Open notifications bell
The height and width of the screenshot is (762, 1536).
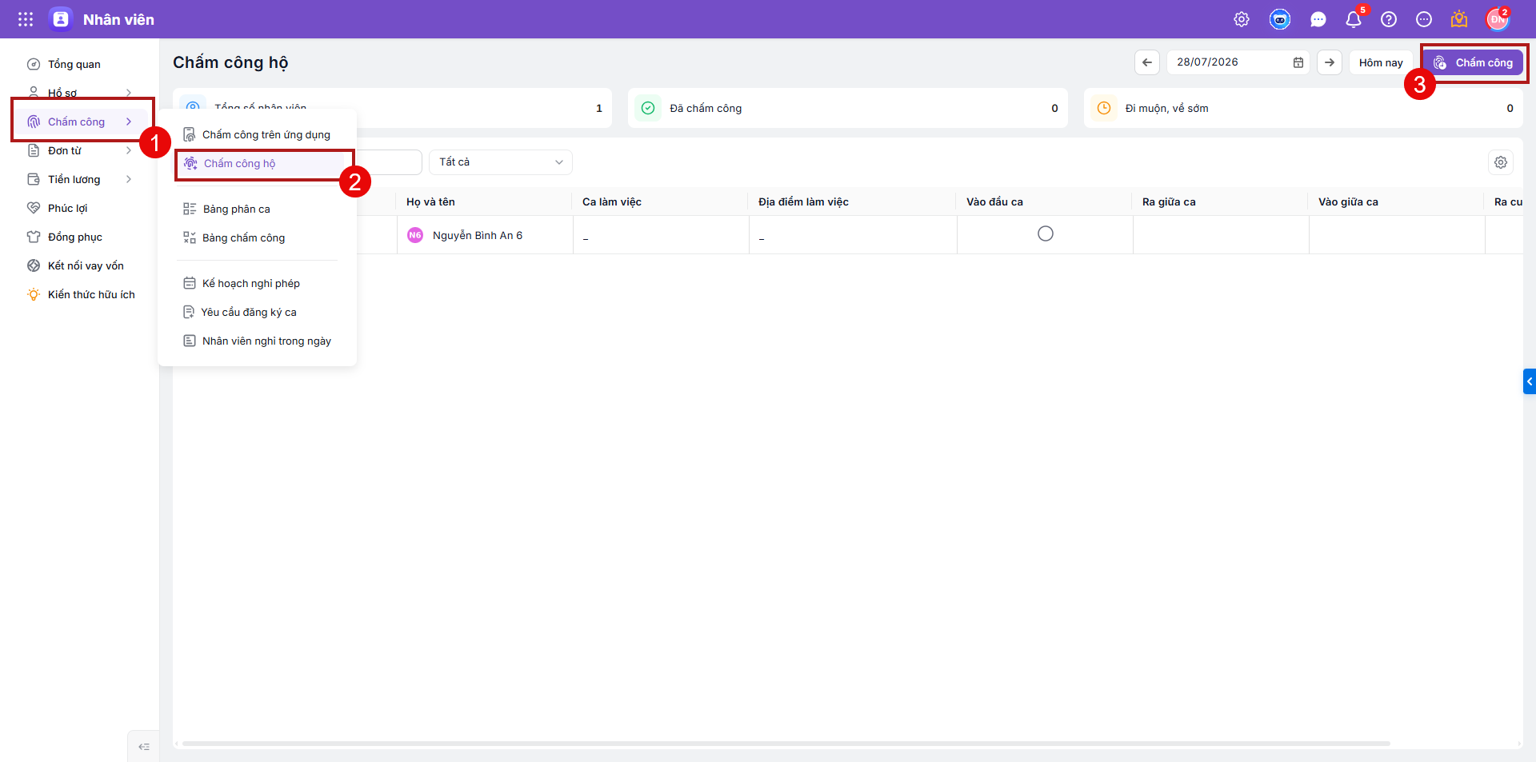(x=1354, y=19)
